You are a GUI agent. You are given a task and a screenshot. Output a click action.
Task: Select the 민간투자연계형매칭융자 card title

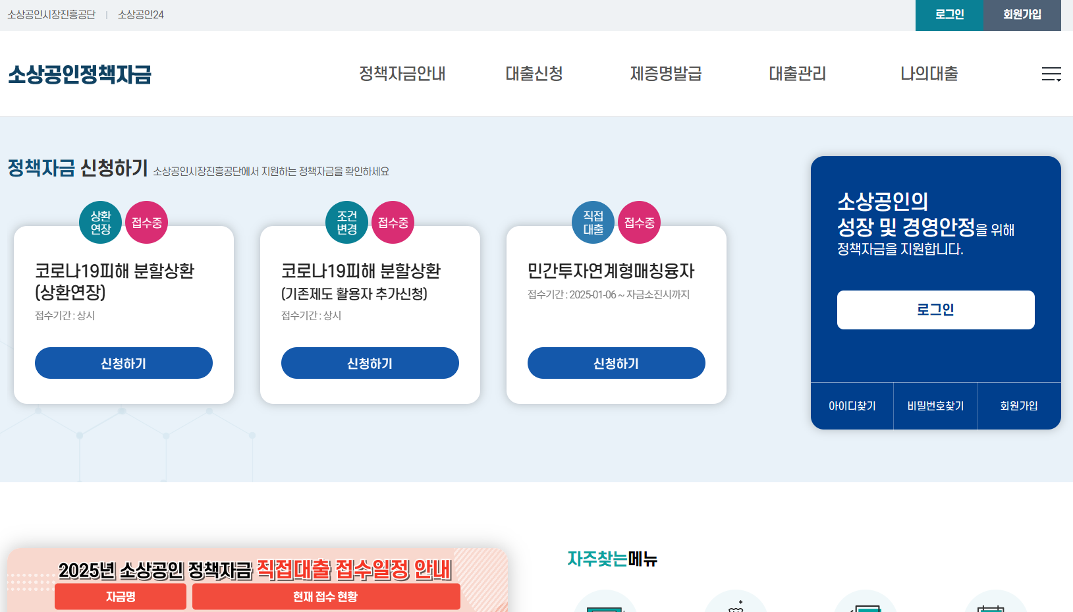tap(611, 271)
